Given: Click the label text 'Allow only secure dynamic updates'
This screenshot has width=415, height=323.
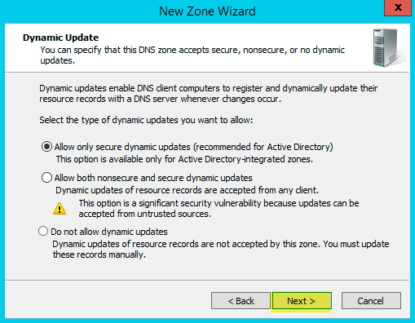Looking at the screenshot, I should point(122,147).
